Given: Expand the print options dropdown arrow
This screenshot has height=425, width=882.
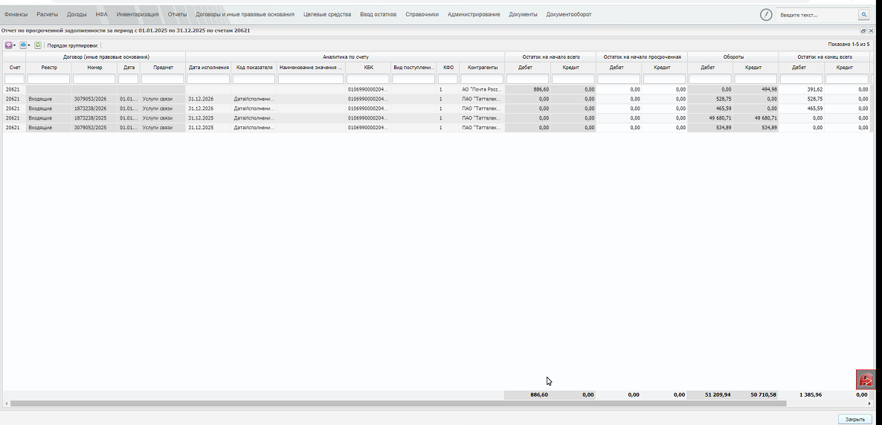Looking at the screenshot, I should coord(29,45).
